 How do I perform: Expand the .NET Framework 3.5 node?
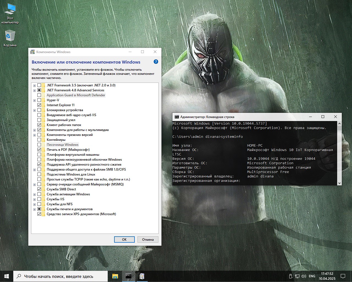coord(35,86)
